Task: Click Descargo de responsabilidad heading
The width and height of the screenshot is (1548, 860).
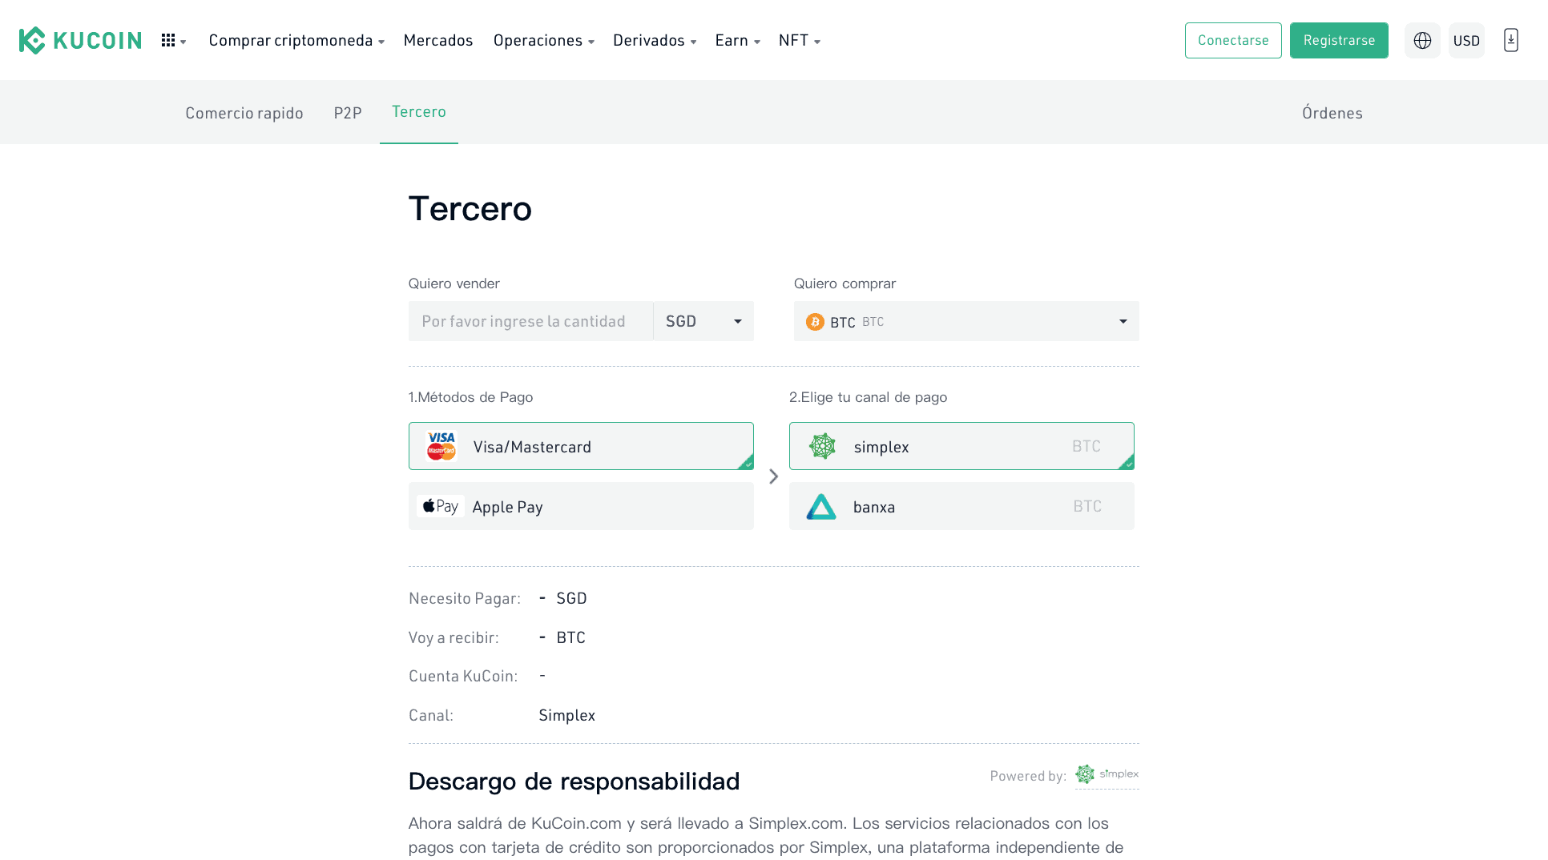Action: pos(574,782)
